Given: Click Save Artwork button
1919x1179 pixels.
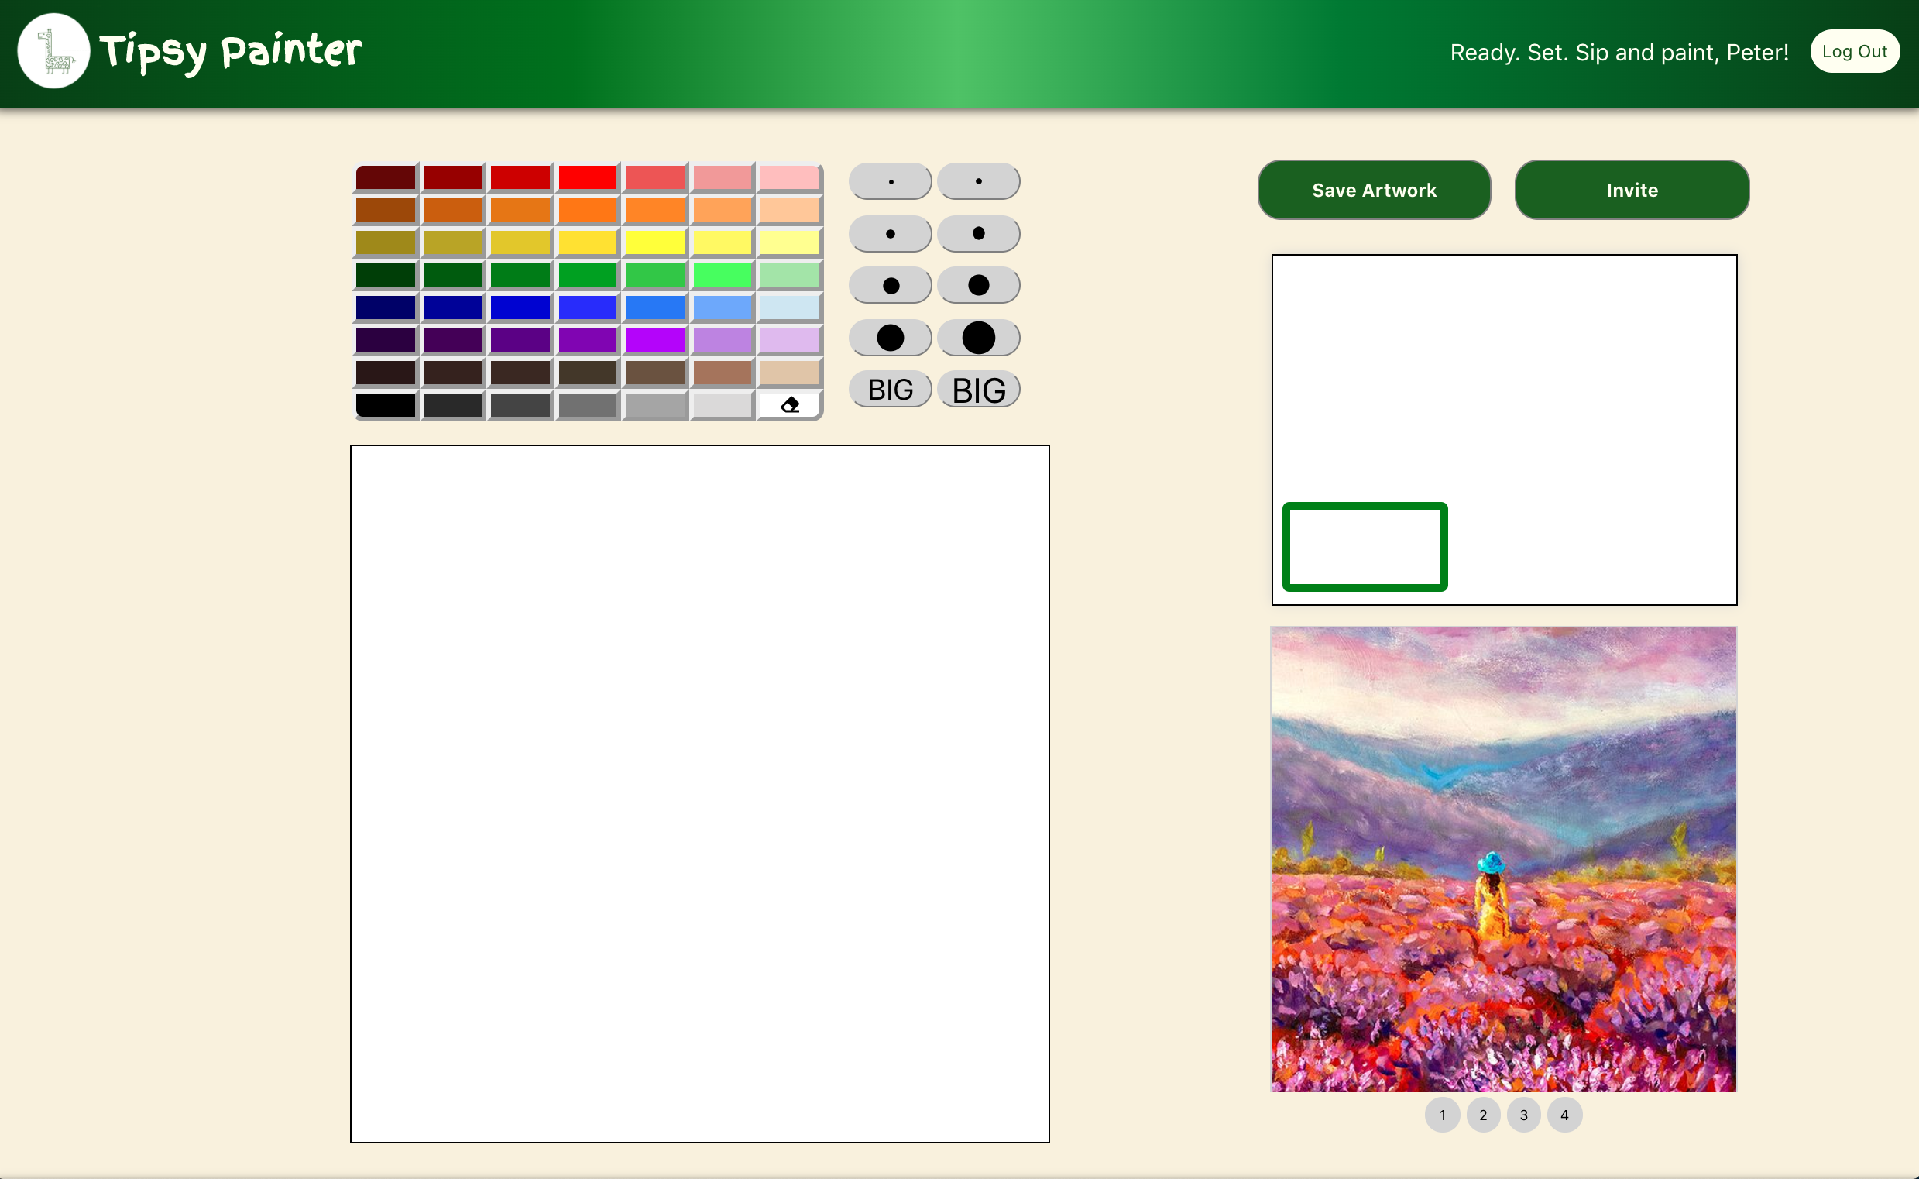Looking at the screenshot, I should [1373, 191].
